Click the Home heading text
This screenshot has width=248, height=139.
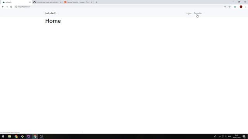[53, 21]
